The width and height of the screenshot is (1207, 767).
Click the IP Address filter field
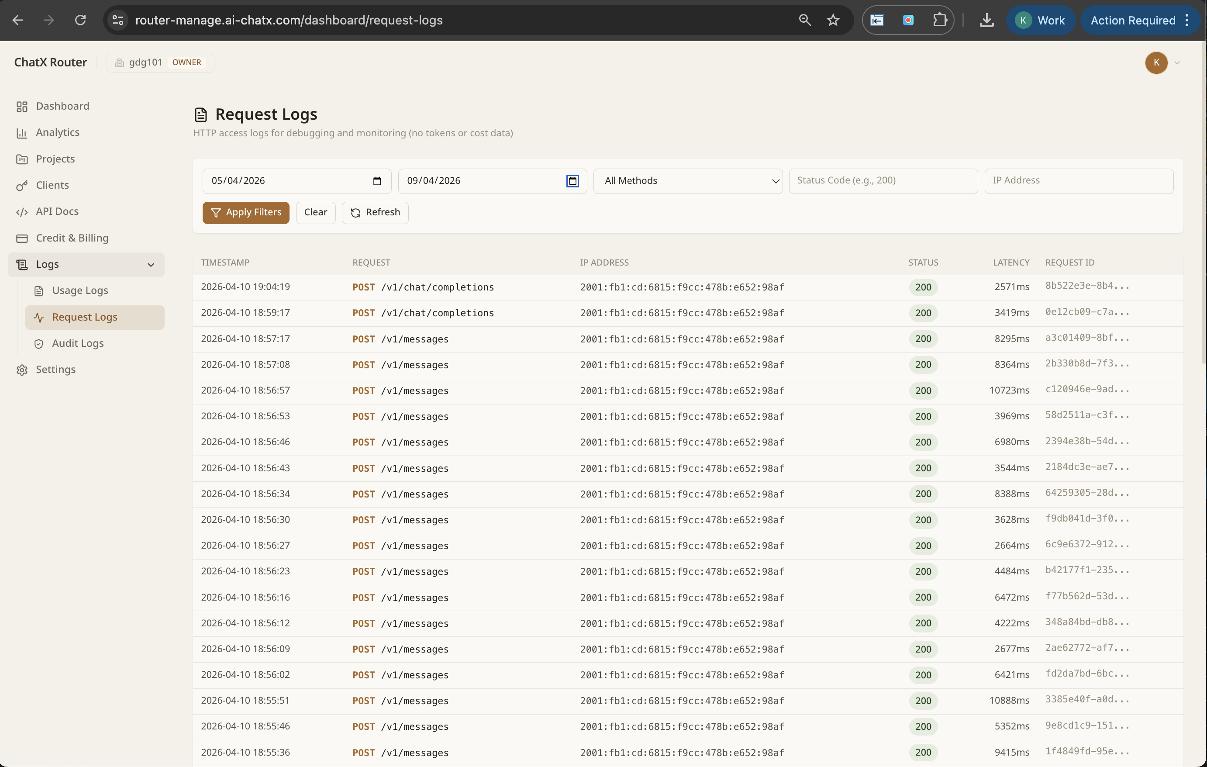click(x=1079, y=180)
